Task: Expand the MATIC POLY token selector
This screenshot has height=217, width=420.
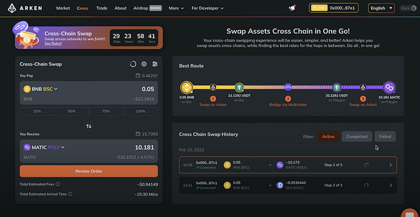Action: 44,147
